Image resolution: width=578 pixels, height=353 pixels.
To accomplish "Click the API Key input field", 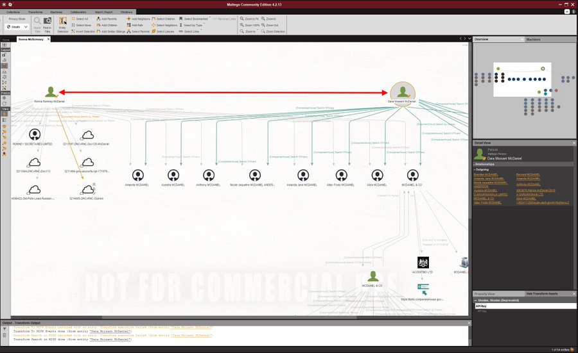I will [x=525, y=306].
